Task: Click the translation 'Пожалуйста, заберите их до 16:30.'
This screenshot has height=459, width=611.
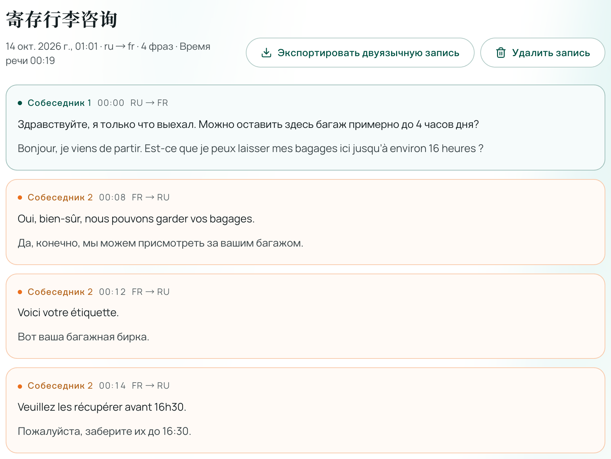Action: click(104, 431)
